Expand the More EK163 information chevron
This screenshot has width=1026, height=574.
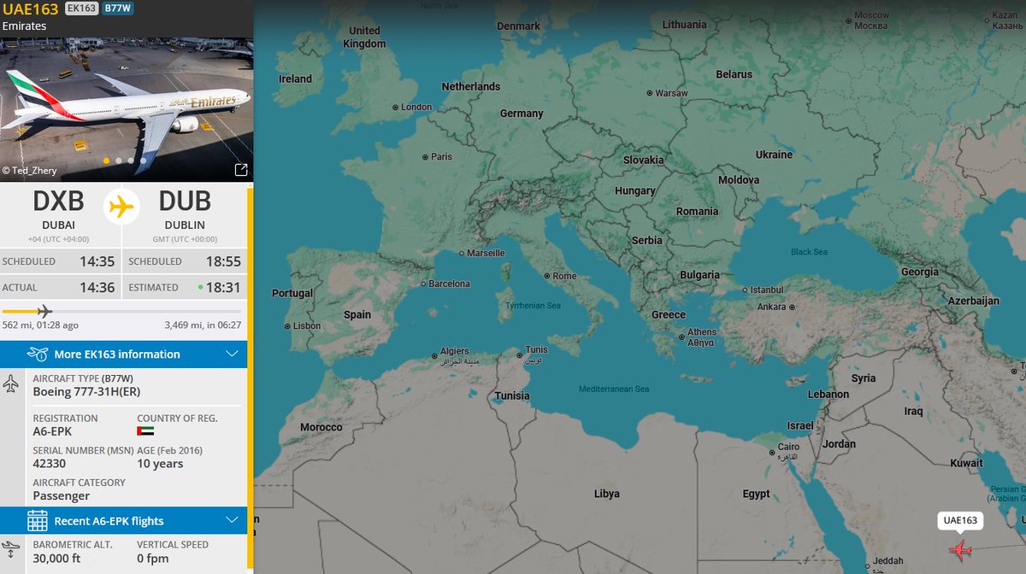(x=232, y=354)
